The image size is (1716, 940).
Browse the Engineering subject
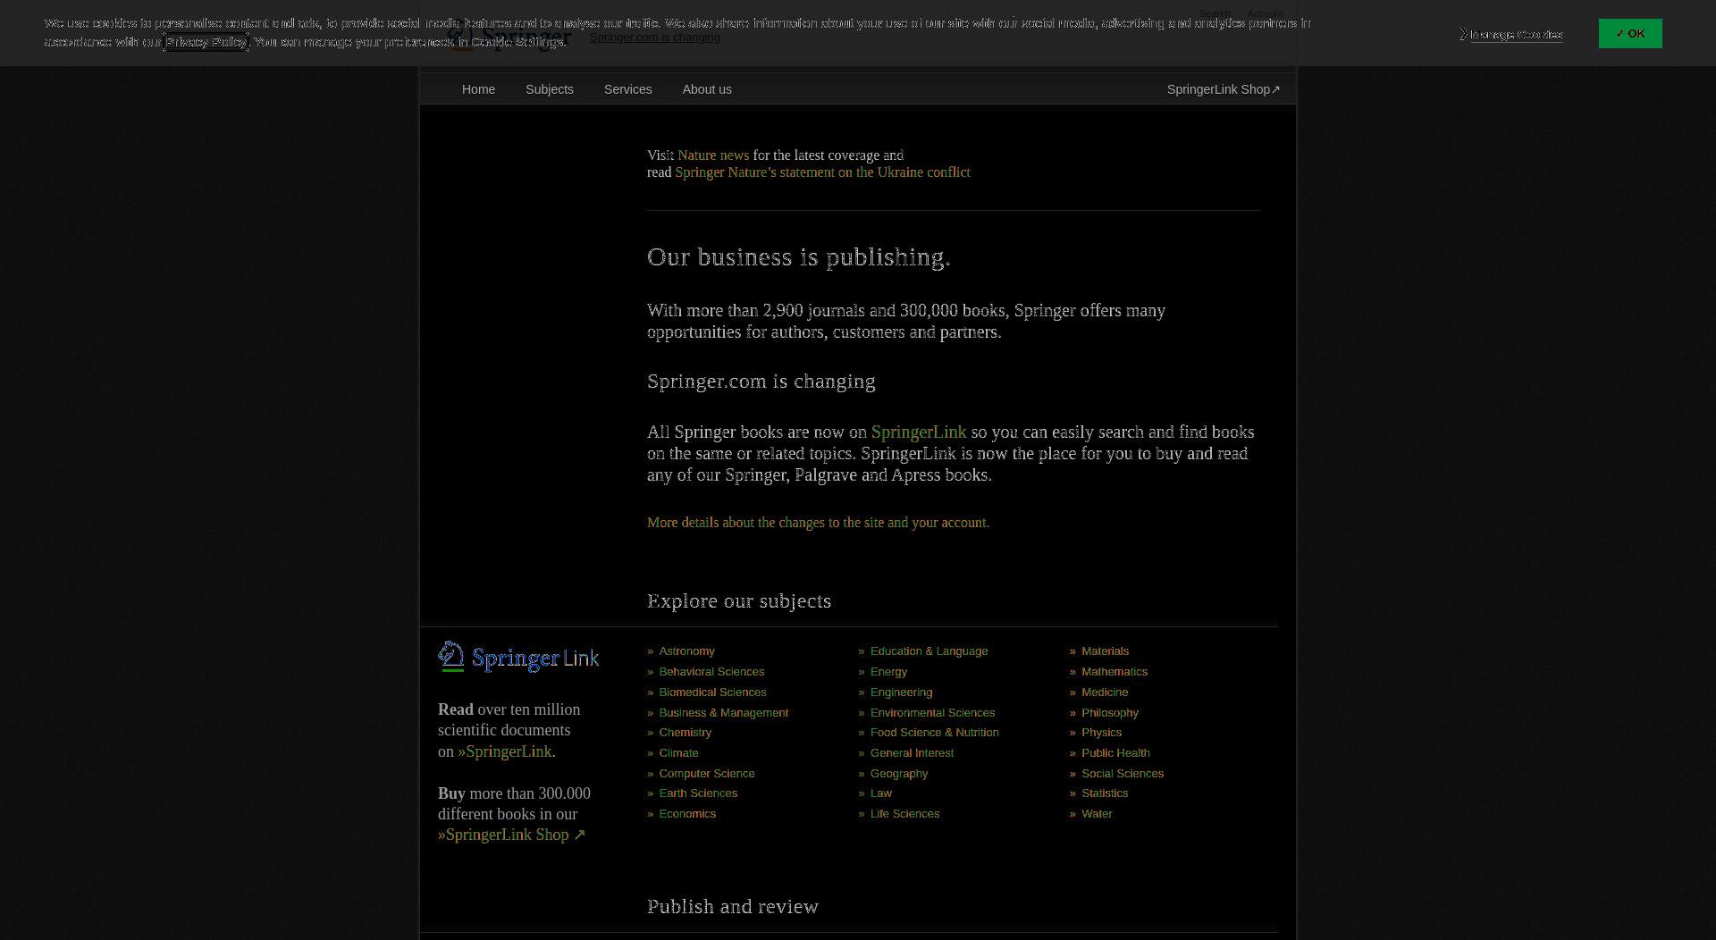click(901, 692)
